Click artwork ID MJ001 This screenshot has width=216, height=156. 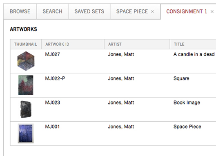point(52,127)
